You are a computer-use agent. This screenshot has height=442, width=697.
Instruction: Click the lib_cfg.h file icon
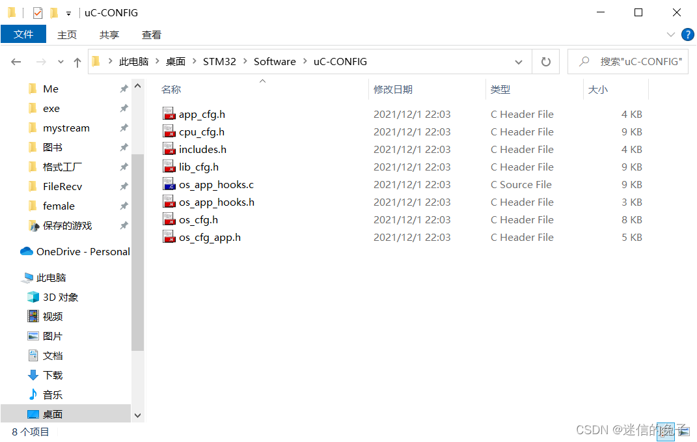coord(169,167)
